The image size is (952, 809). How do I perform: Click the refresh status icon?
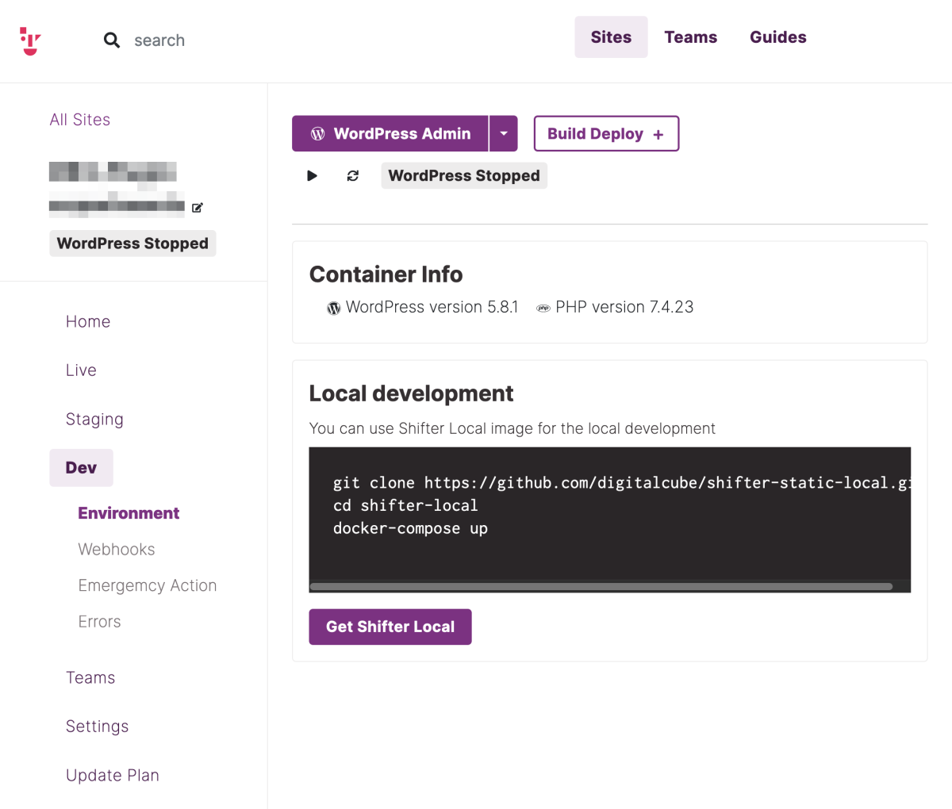(353, 175)
